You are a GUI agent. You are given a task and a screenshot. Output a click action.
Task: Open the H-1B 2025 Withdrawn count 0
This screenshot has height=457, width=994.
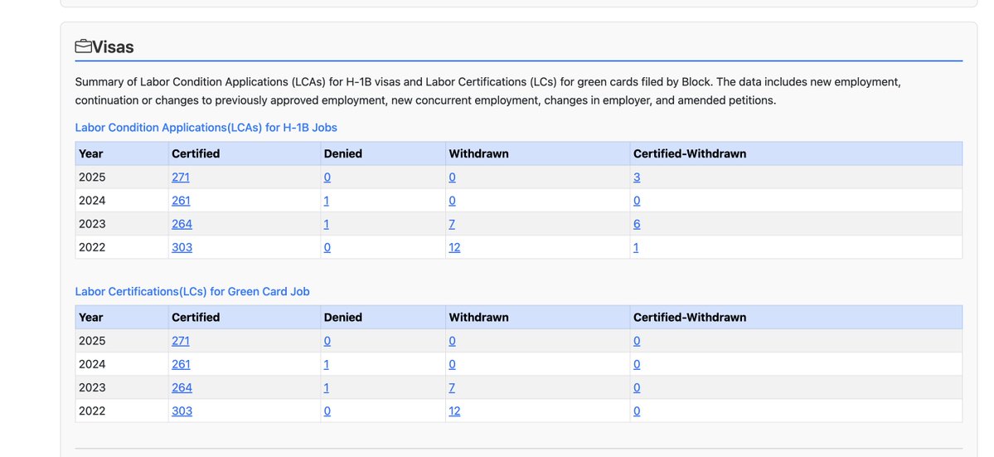pyautogui.click(x=452, y=177)
